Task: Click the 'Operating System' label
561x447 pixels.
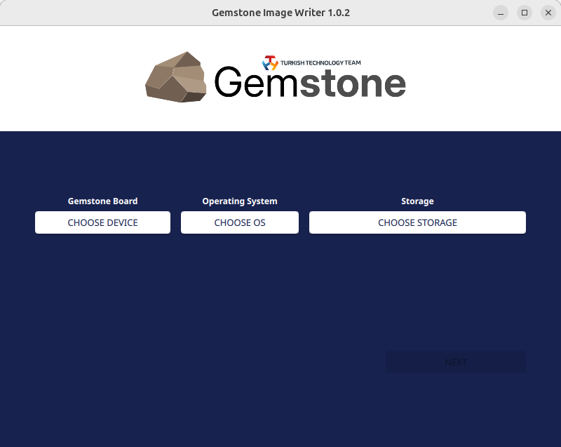Action: [240, 201]
